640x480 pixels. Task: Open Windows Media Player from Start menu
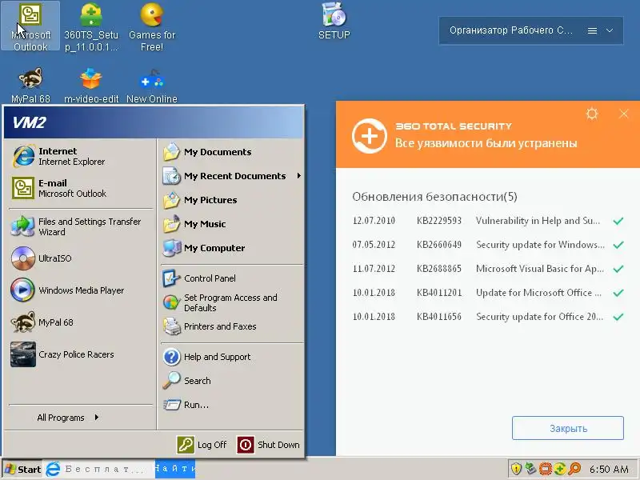click(81, 290)
